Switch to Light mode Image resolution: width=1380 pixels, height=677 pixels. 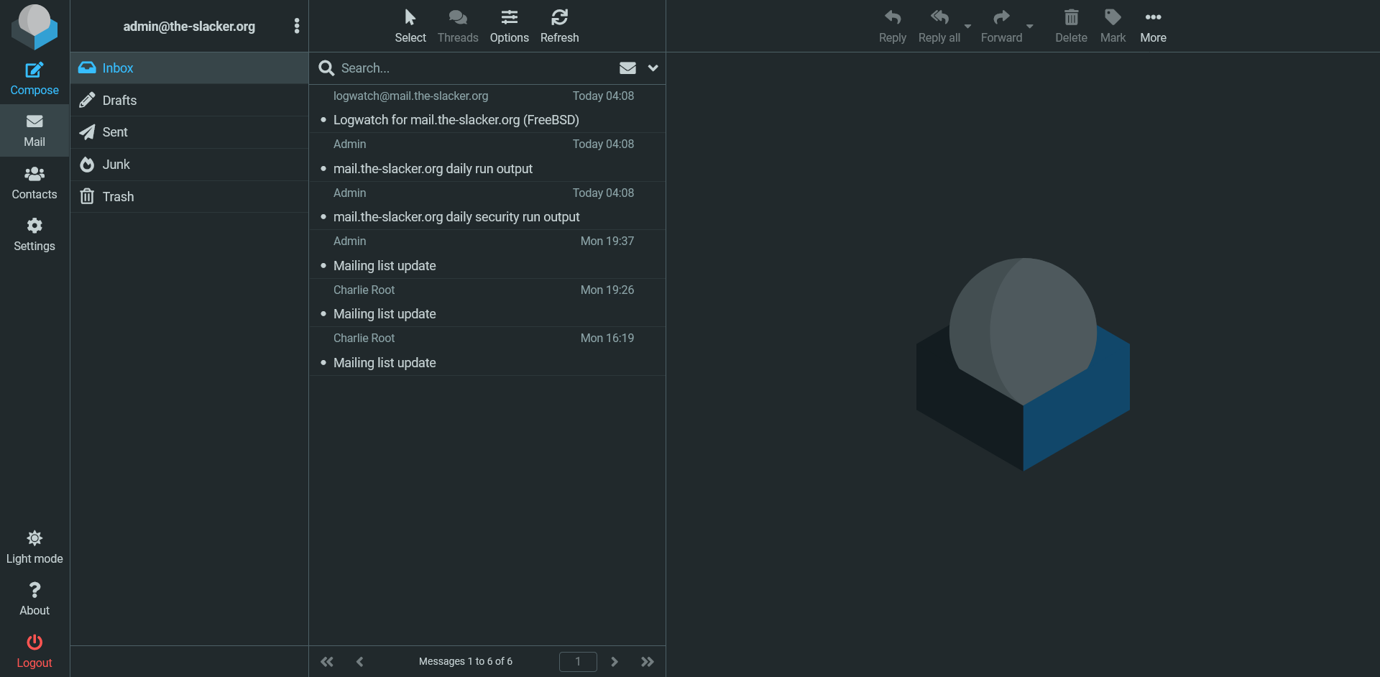tap(34, 546)
